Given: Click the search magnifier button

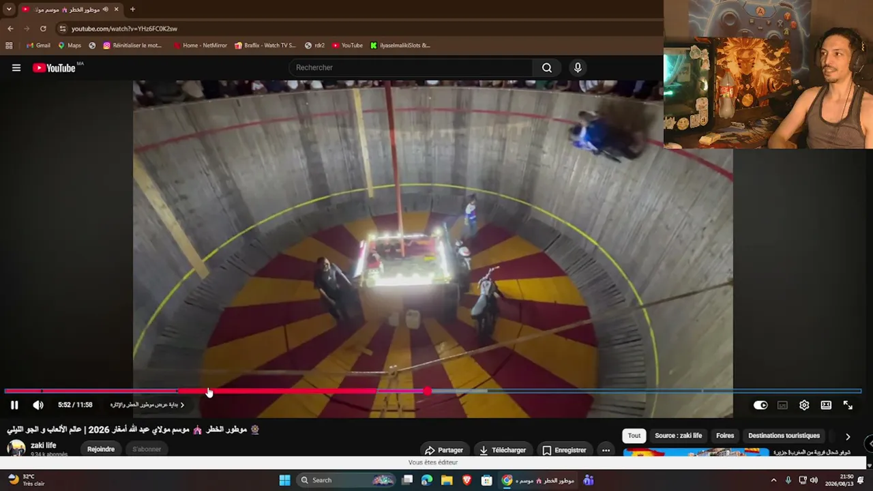Looking at the screenshot, I should tap(547, 68).
